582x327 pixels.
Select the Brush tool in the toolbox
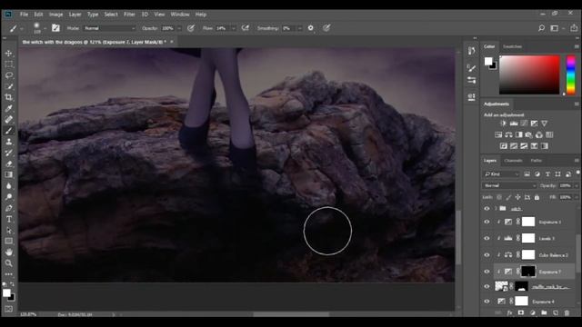point(8,131)
